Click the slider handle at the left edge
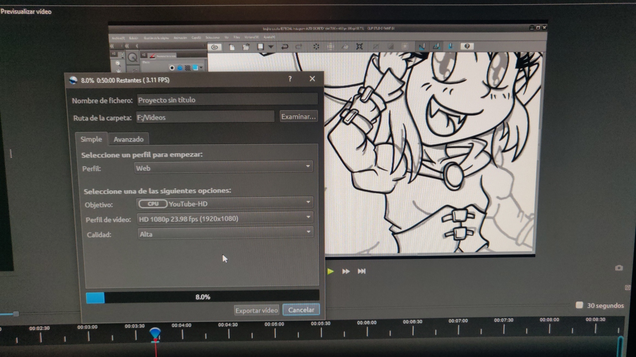This screenshot has width=636, height=357. point(16,314)
